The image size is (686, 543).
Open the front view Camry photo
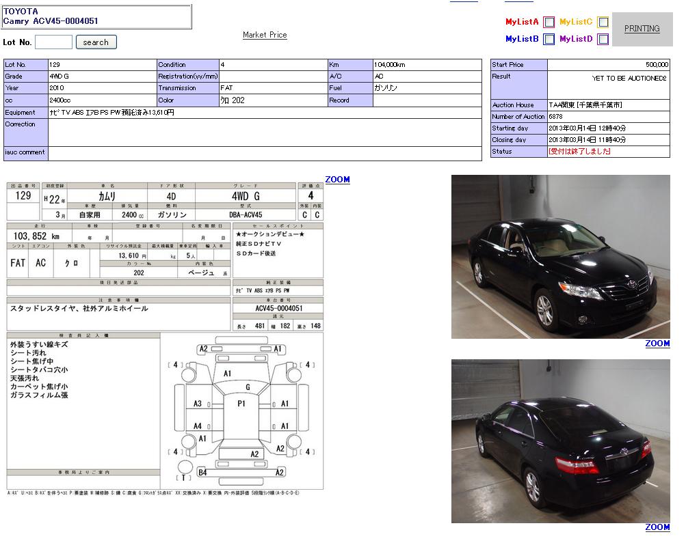tap(560, 257)
